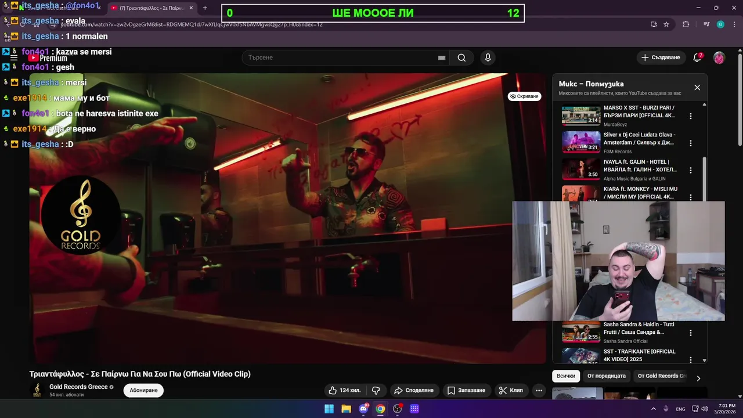This screenshot has width=743, height=418.
Task: Click the video title Τριαντάφυλλος - Σε Παίρνω
Action: coord(140,374)
